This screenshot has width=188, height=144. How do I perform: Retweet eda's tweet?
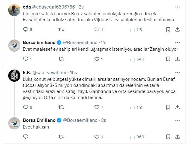click(61, 29)
